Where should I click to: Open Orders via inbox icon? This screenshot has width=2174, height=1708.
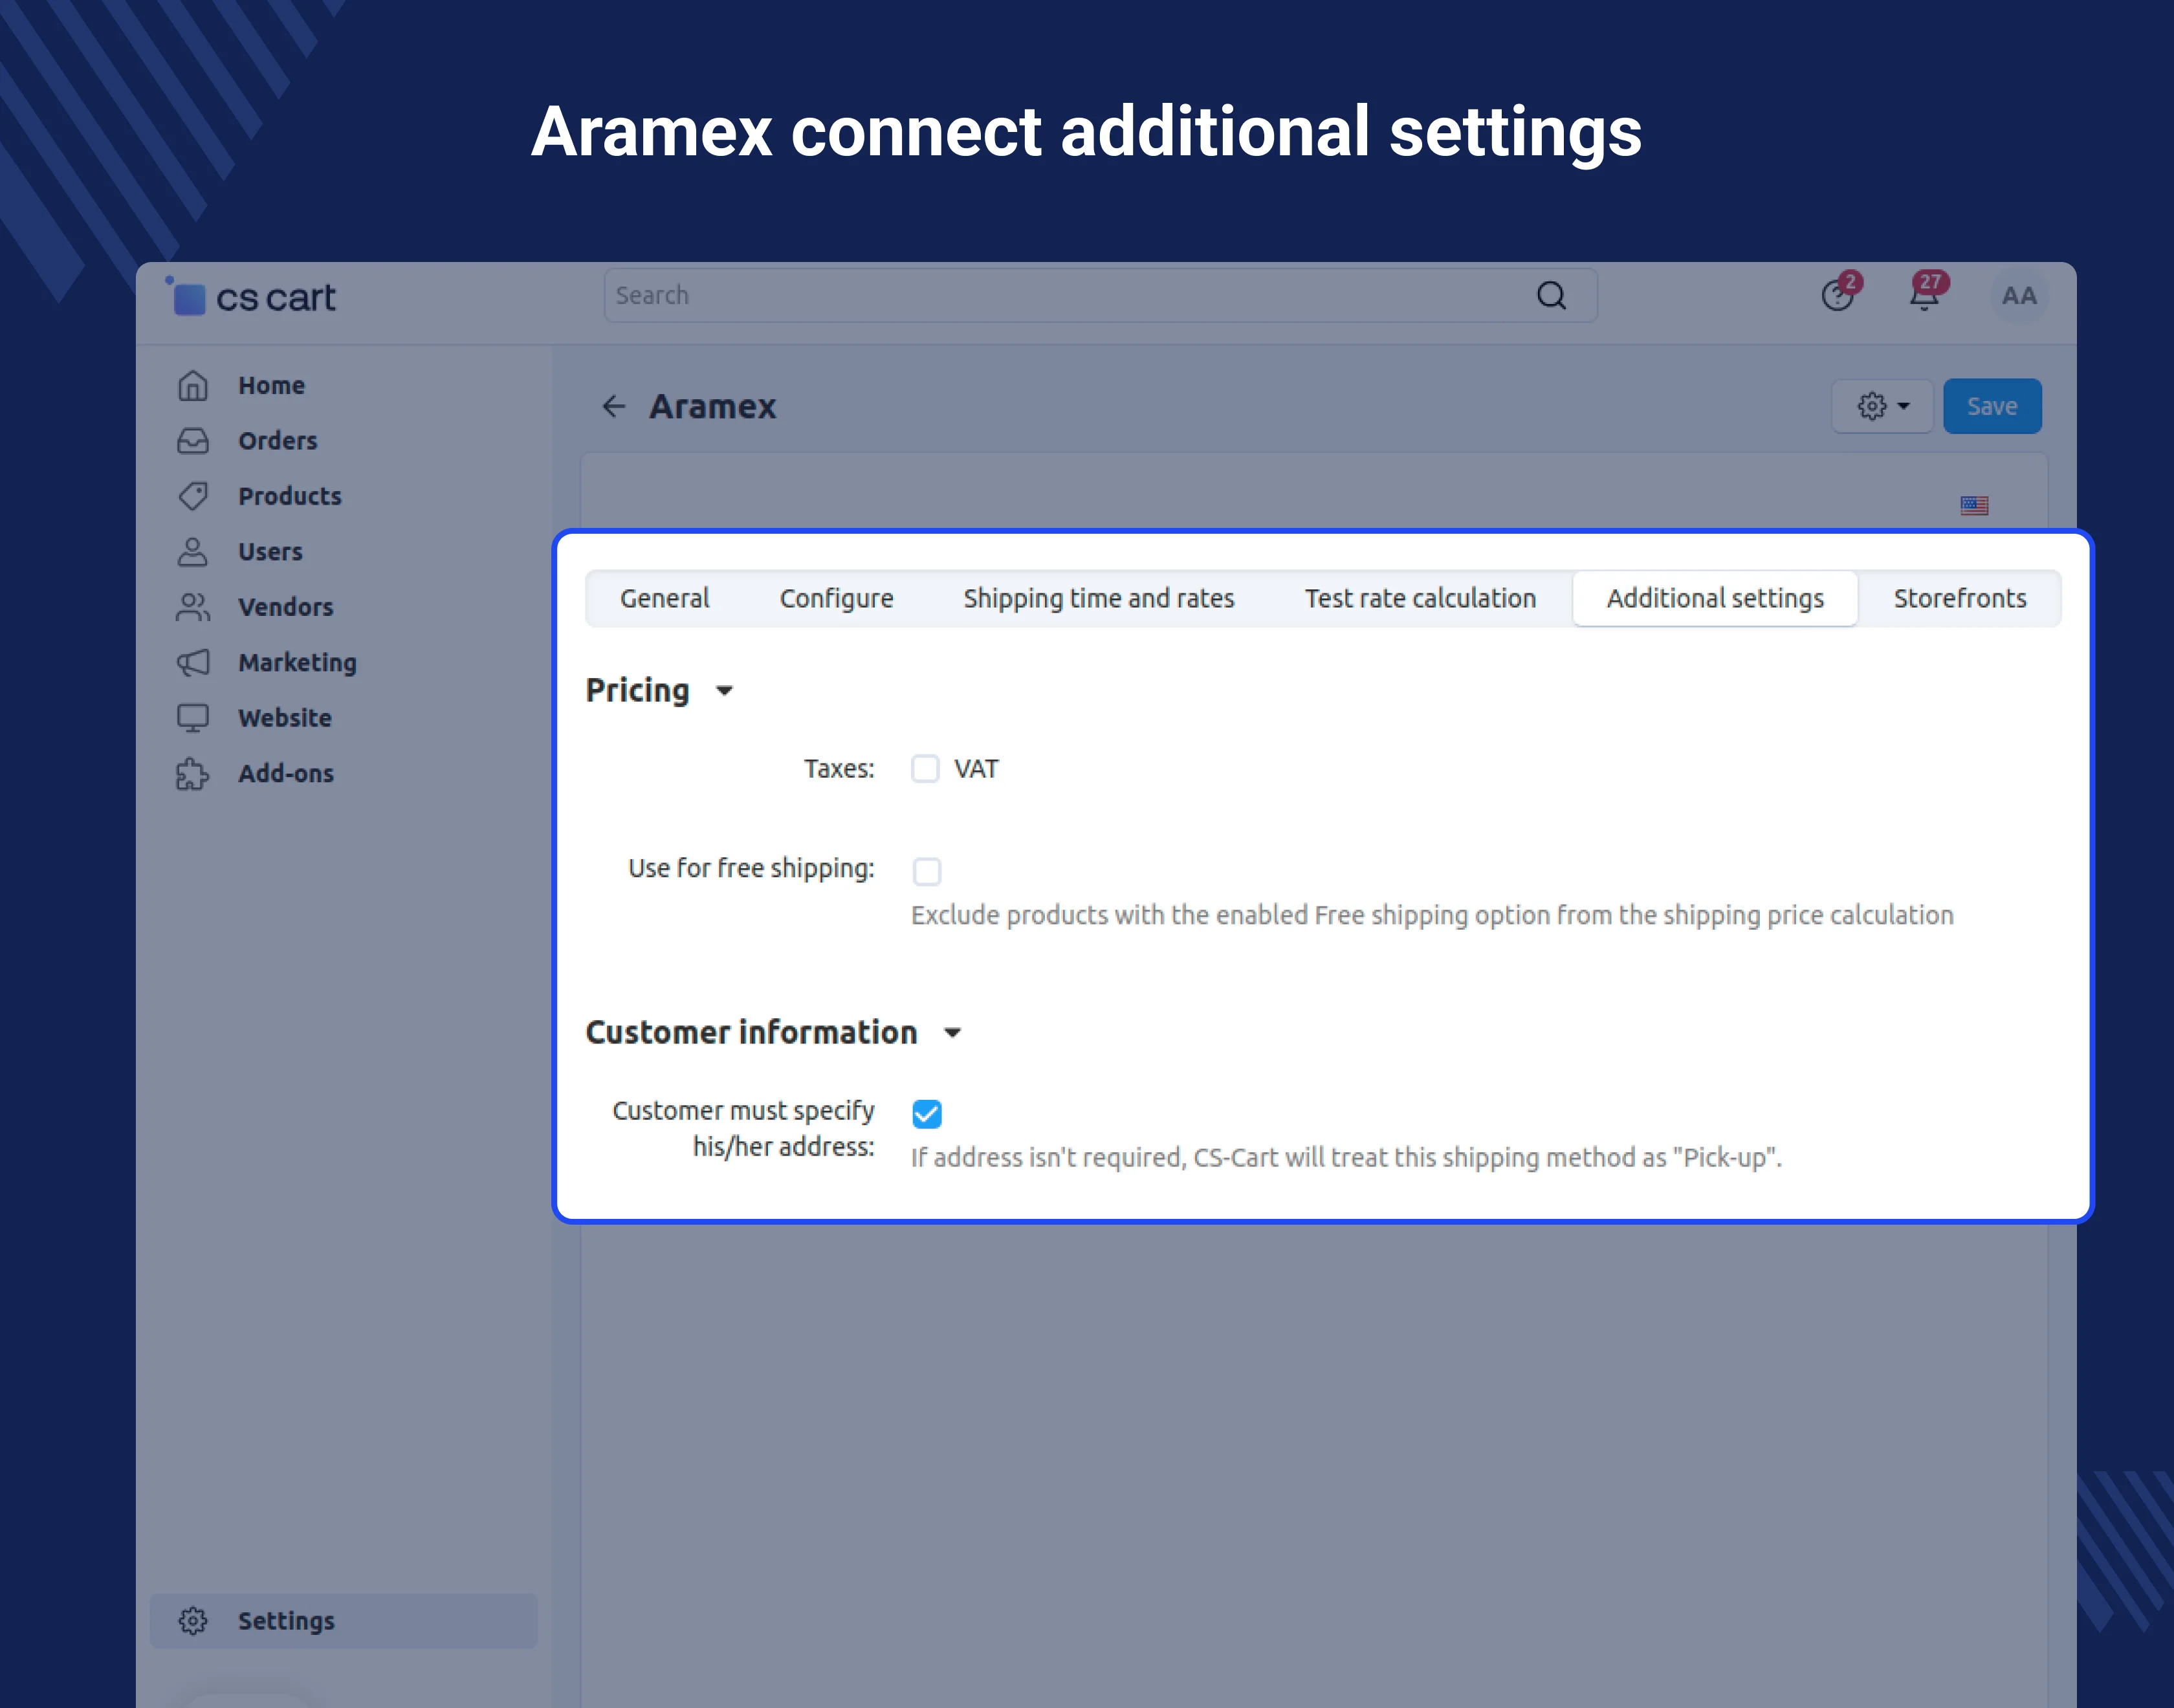[192, 441]
